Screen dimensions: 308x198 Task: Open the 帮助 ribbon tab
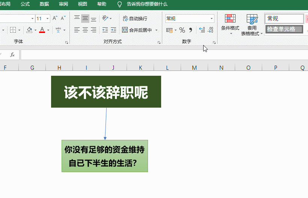pos(101,4)
